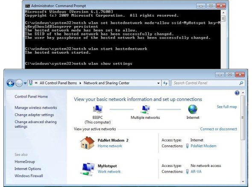The height and width of the screenshot is (187, 252).
Task: Click the Internet globe icon
Action: (x=193, y=109)
